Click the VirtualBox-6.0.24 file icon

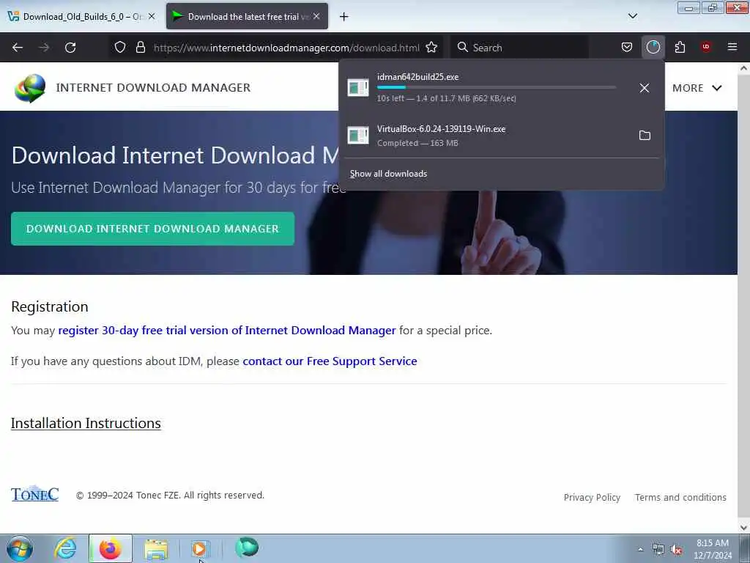[358, 136]
